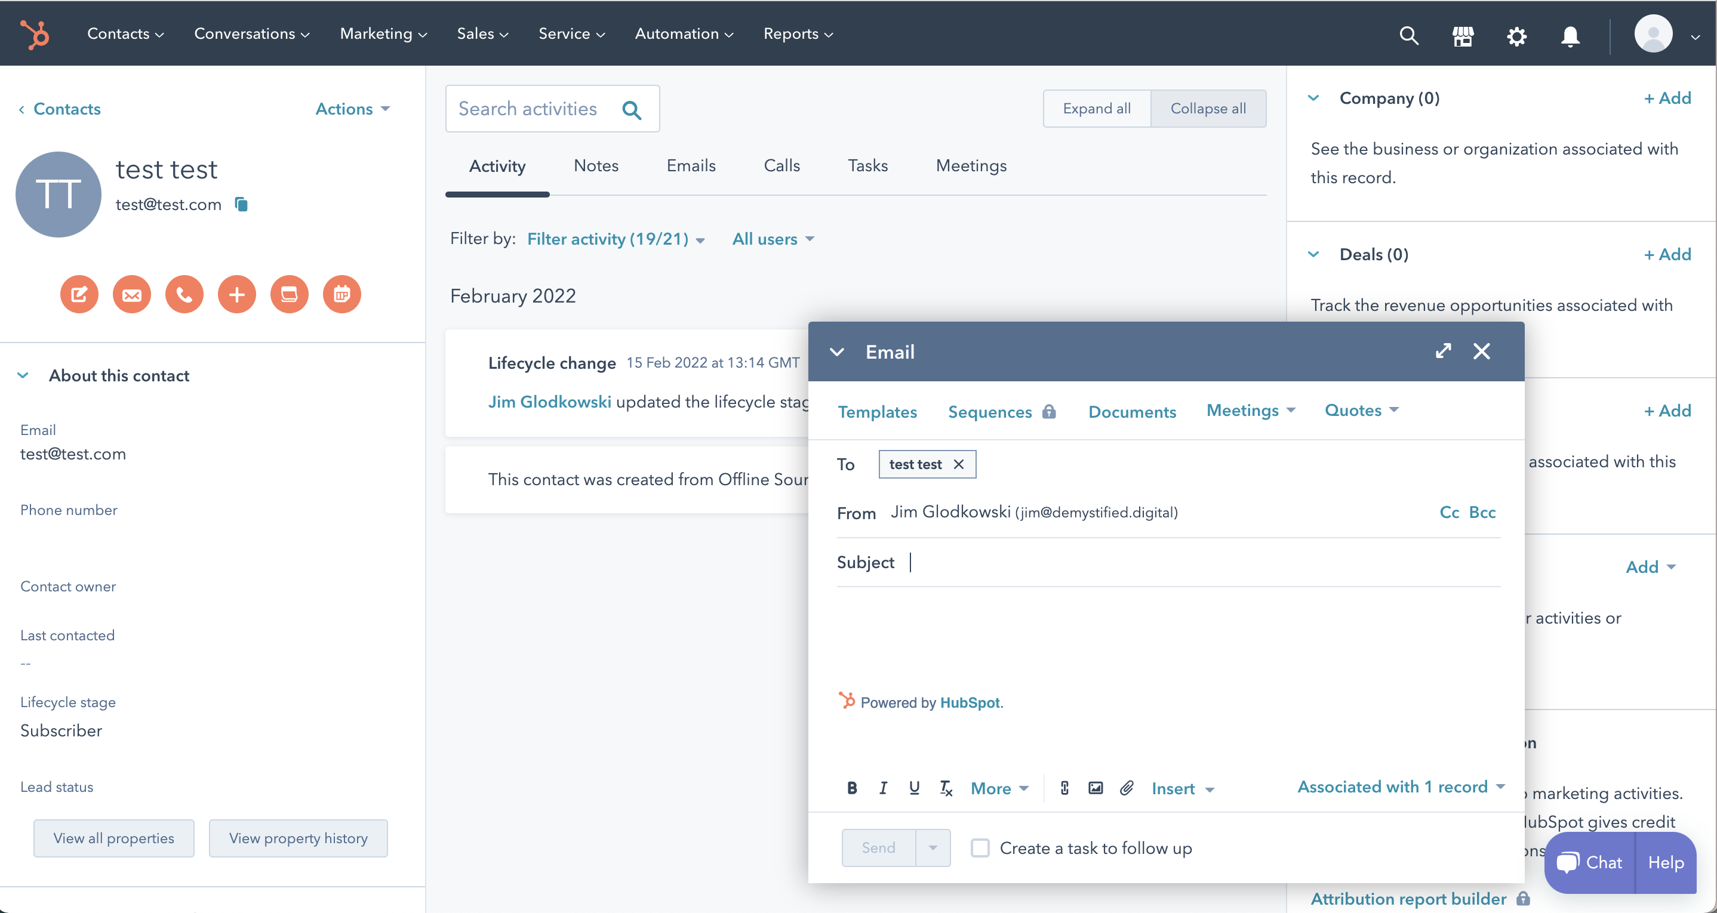Attach a file with the paperclip icon
The image size is (1717, 913).
click(x=1127, y=788)
